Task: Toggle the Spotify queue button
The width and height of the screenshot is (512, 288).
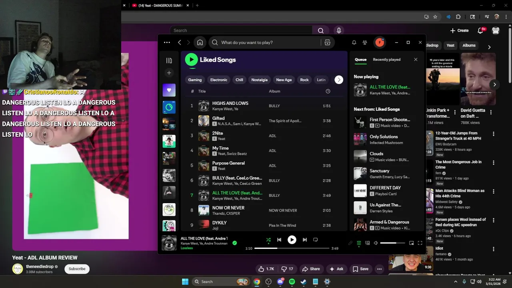Action: [359, 243]
